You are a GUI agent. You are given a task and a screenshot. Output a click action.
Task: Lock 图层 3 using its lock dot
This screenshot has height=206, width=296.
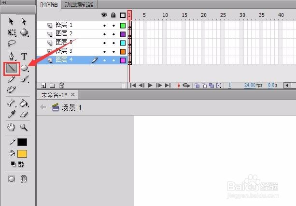point(113,52)
